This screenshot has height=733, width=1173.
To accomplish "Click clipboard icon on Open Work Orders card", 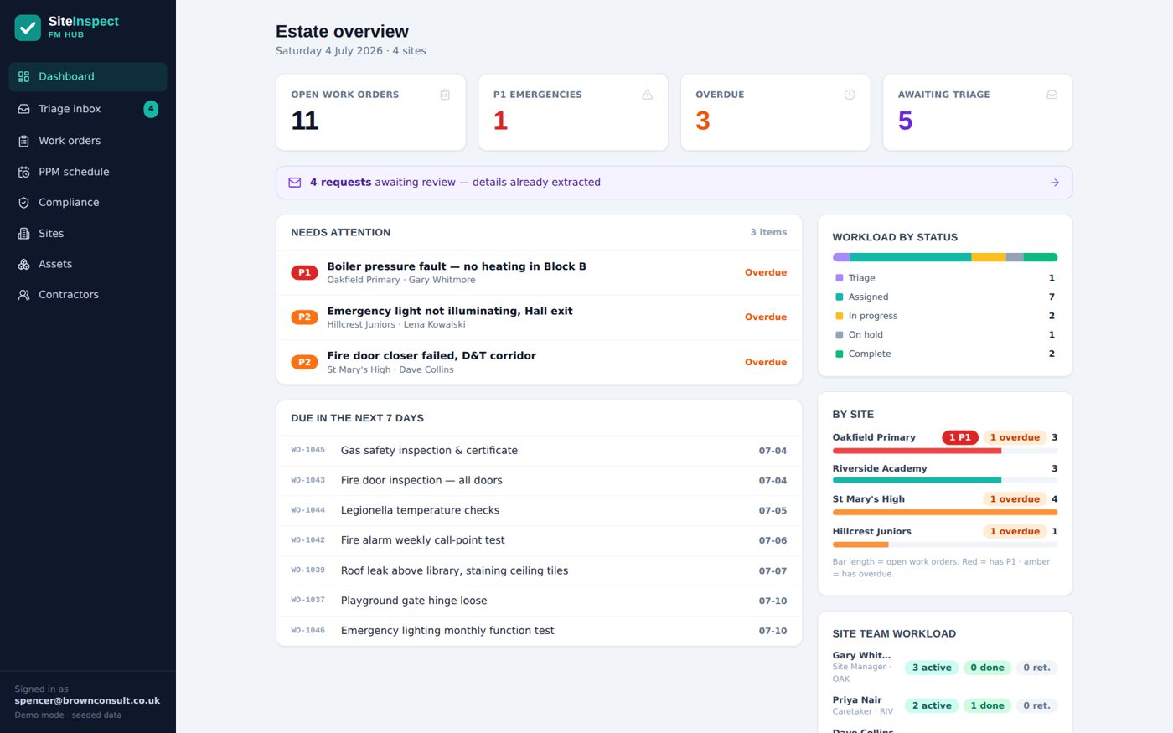I will tap(445, 95).
